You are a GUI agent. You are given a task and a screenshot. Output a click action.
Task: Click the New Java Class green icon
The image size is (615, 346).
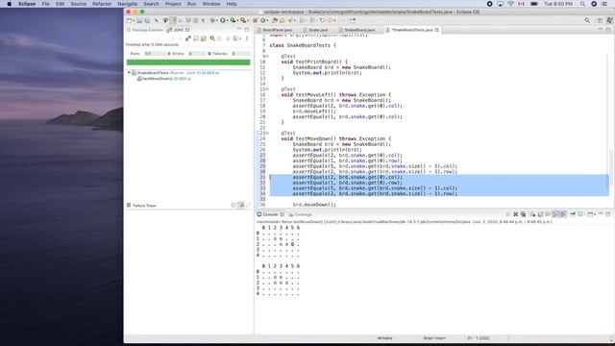tap(263, 20)
